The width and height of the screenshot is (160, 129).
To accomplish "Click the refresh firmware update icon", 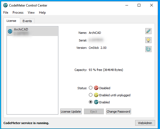I will pos(148,49).
